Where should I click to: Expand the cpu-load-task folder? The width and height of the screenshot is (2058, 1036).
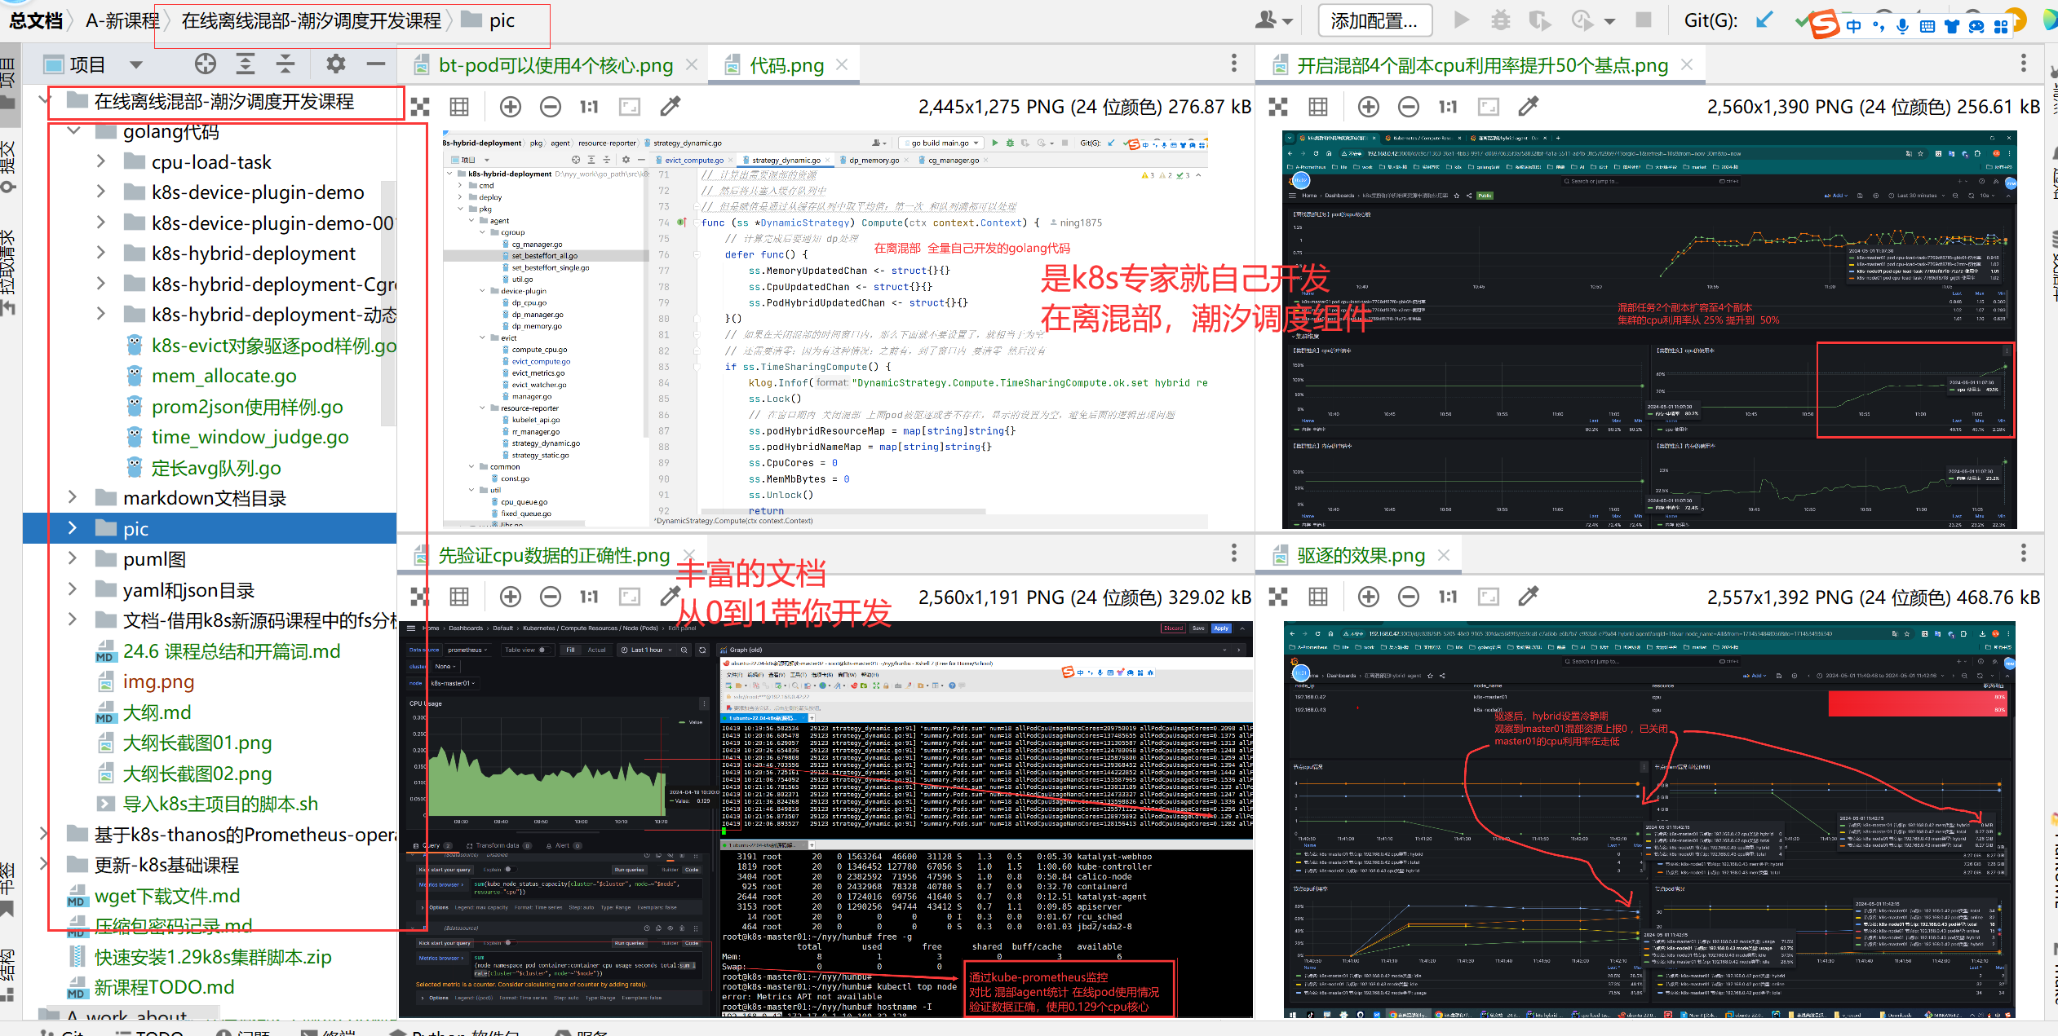pos(101,161)
